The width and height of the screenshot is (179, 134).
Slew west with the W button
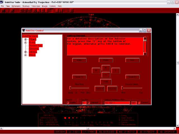96,71
